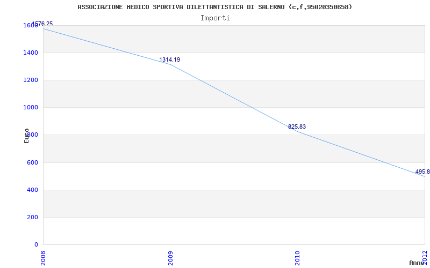This screenshot has width=430, height=268.
Task: Click the 200 y-axis tick label
Action: click(x=32, y=218)
